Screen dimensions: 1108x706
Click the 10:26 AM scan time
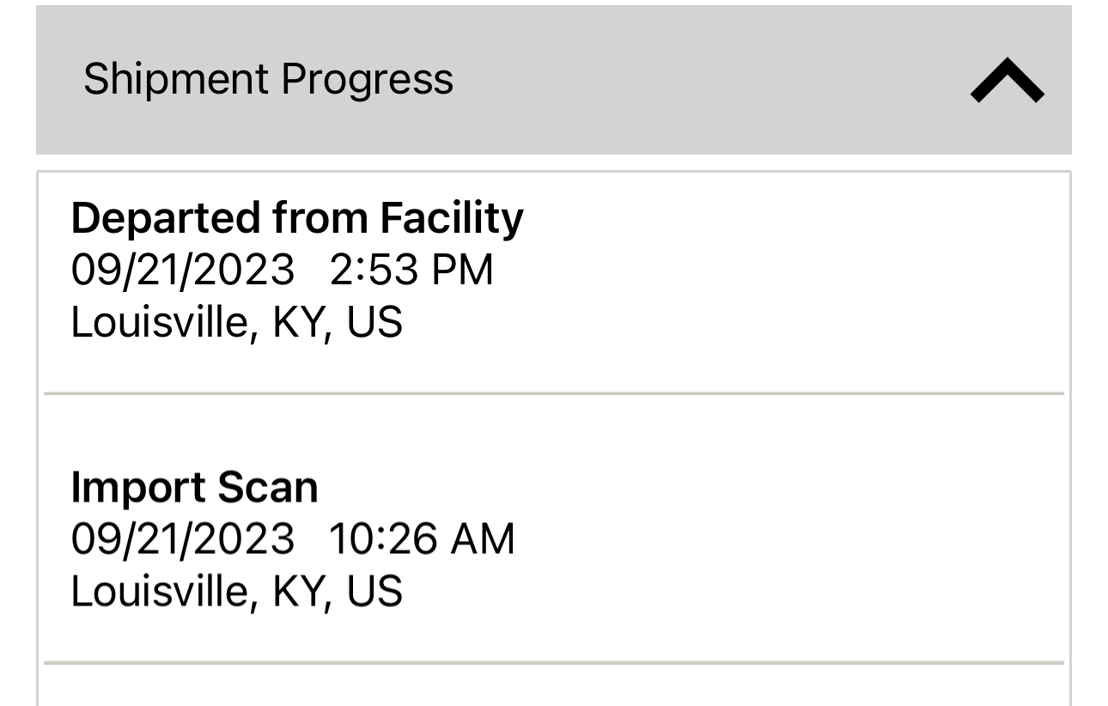tap(422, 539)
